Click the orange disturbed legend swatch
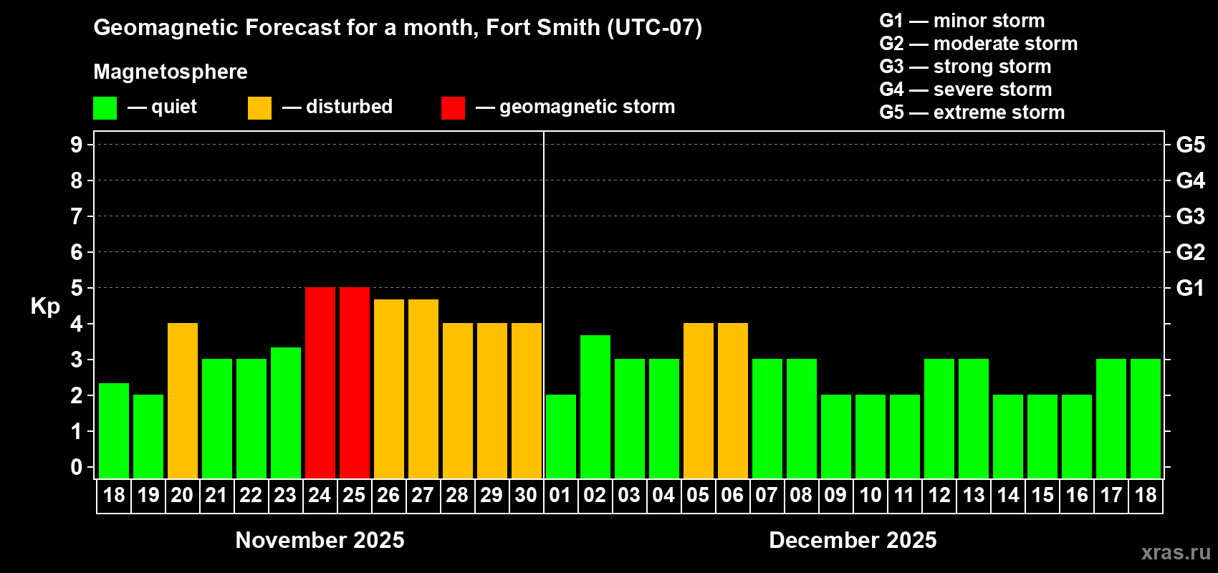 (259, 108)
